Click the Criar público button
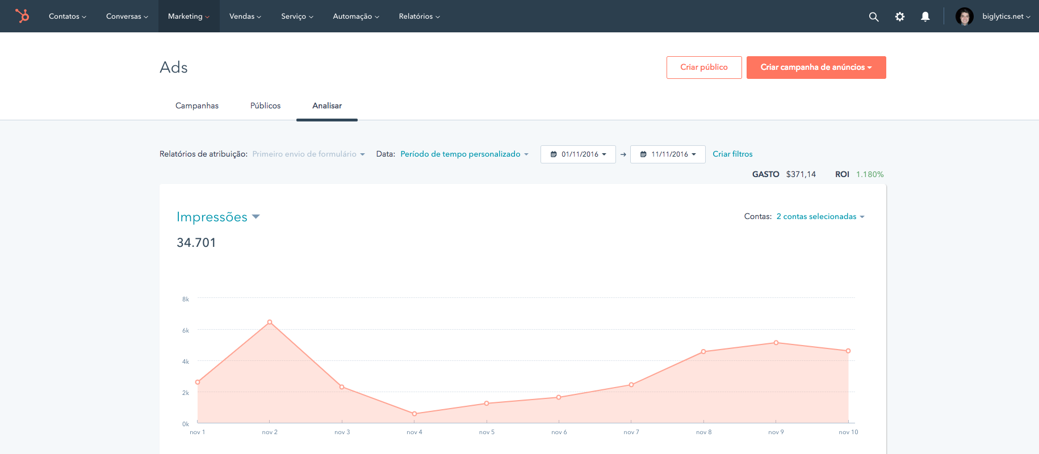This screenshot has width=1039, height=454. tap(704, 68)
